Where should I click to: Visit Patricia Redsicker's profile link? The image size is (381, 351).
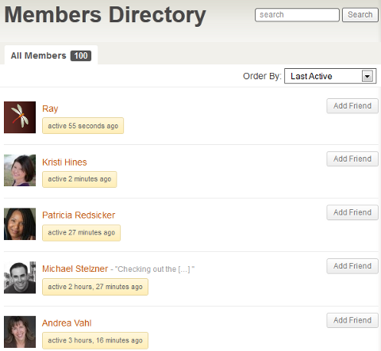pos(79,215)
